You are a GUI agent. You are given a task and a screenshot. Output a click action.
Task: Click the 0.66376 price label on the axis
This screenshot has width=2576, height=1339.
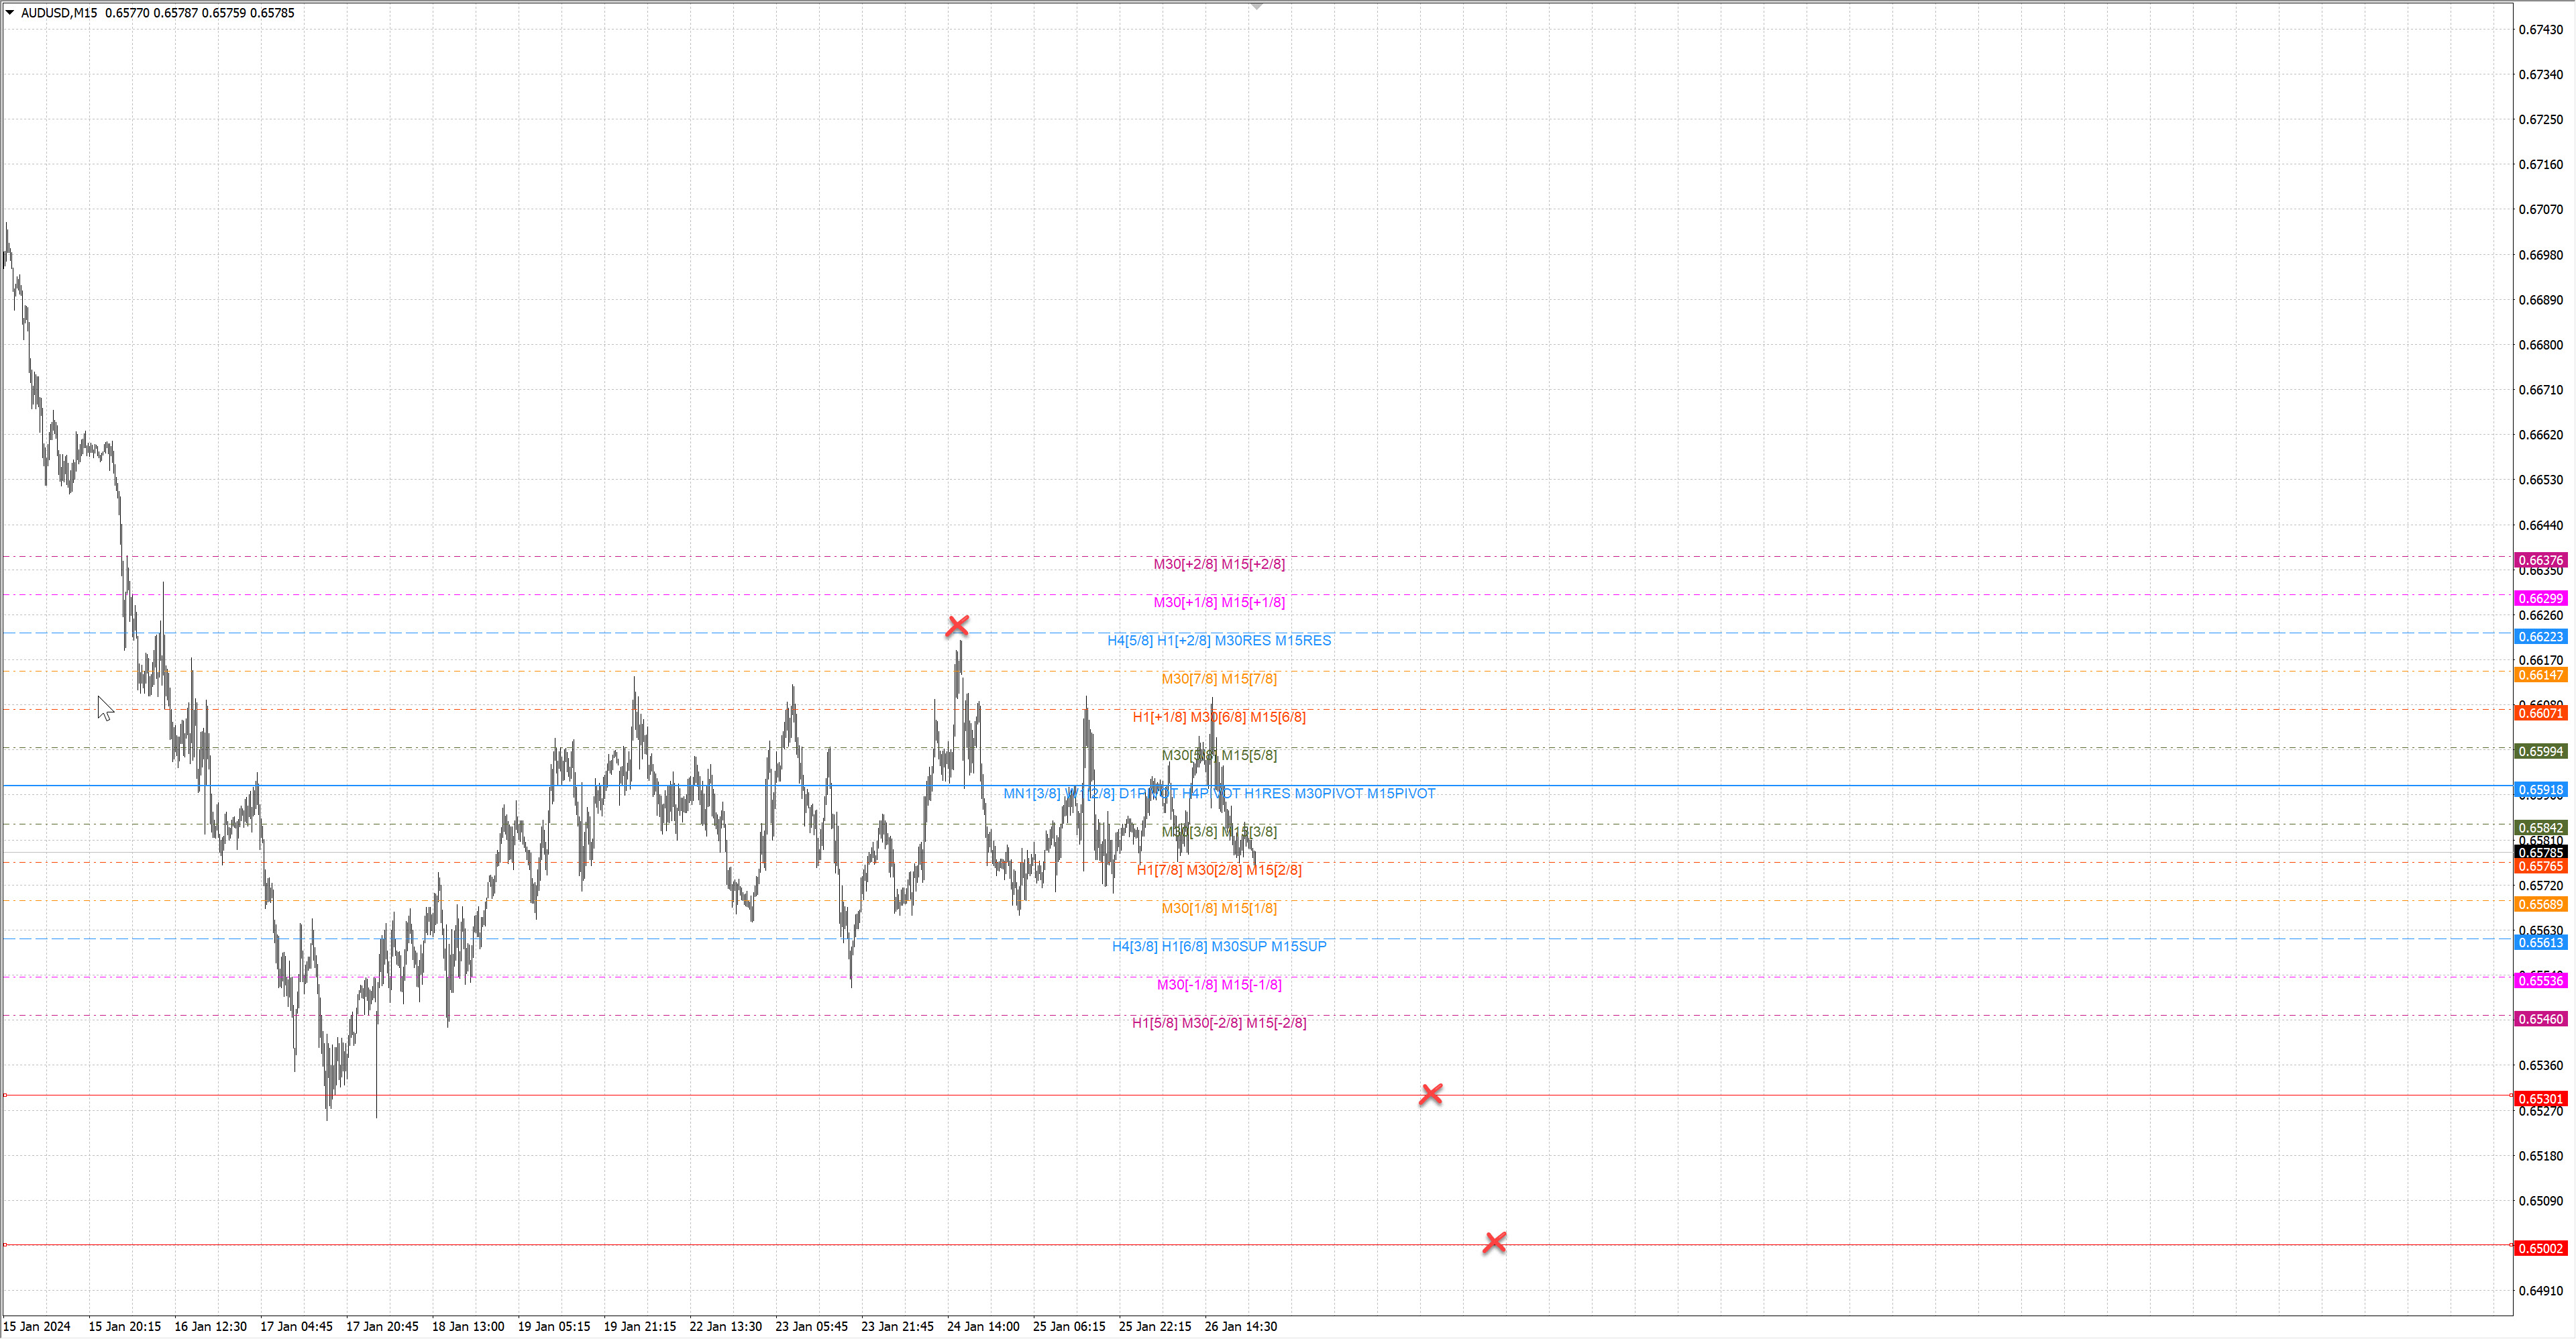[2540, 560]
